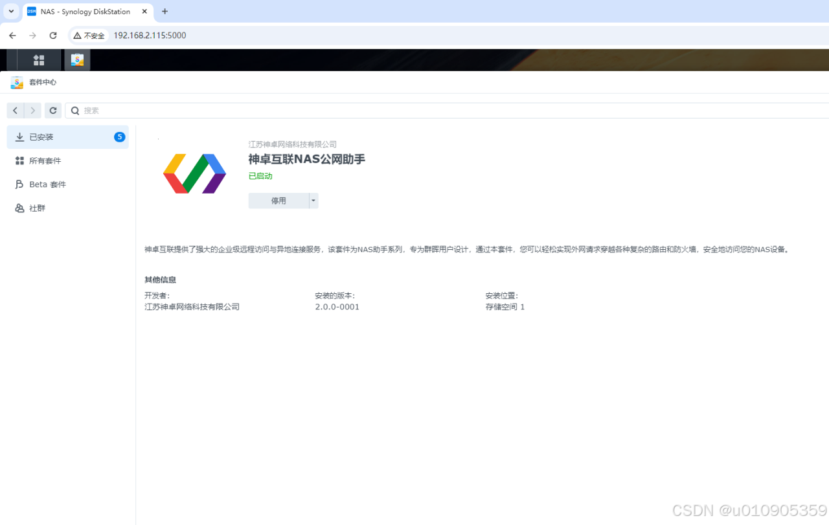This screenshot has height=525, width=829.
Task: Open the browser tab search chevron
Action: (10, 11)
